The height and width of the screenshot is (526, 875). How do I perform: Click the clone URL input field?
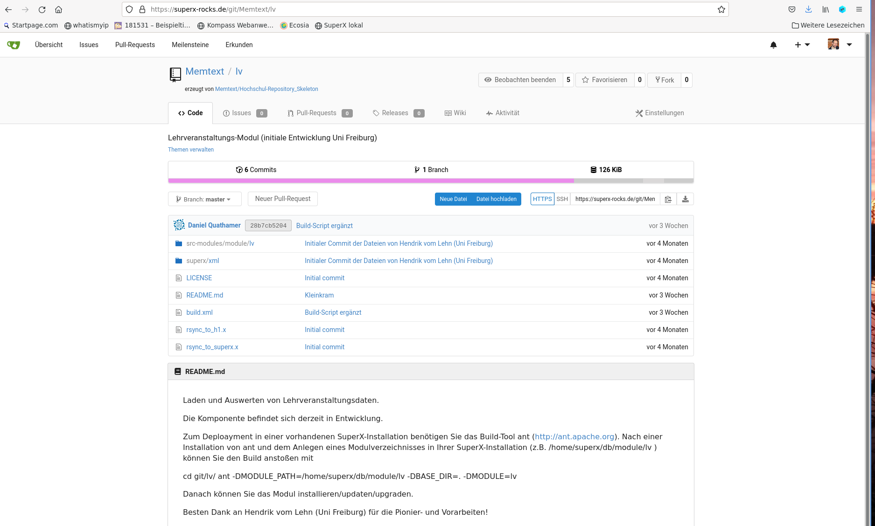pos(615,199)
